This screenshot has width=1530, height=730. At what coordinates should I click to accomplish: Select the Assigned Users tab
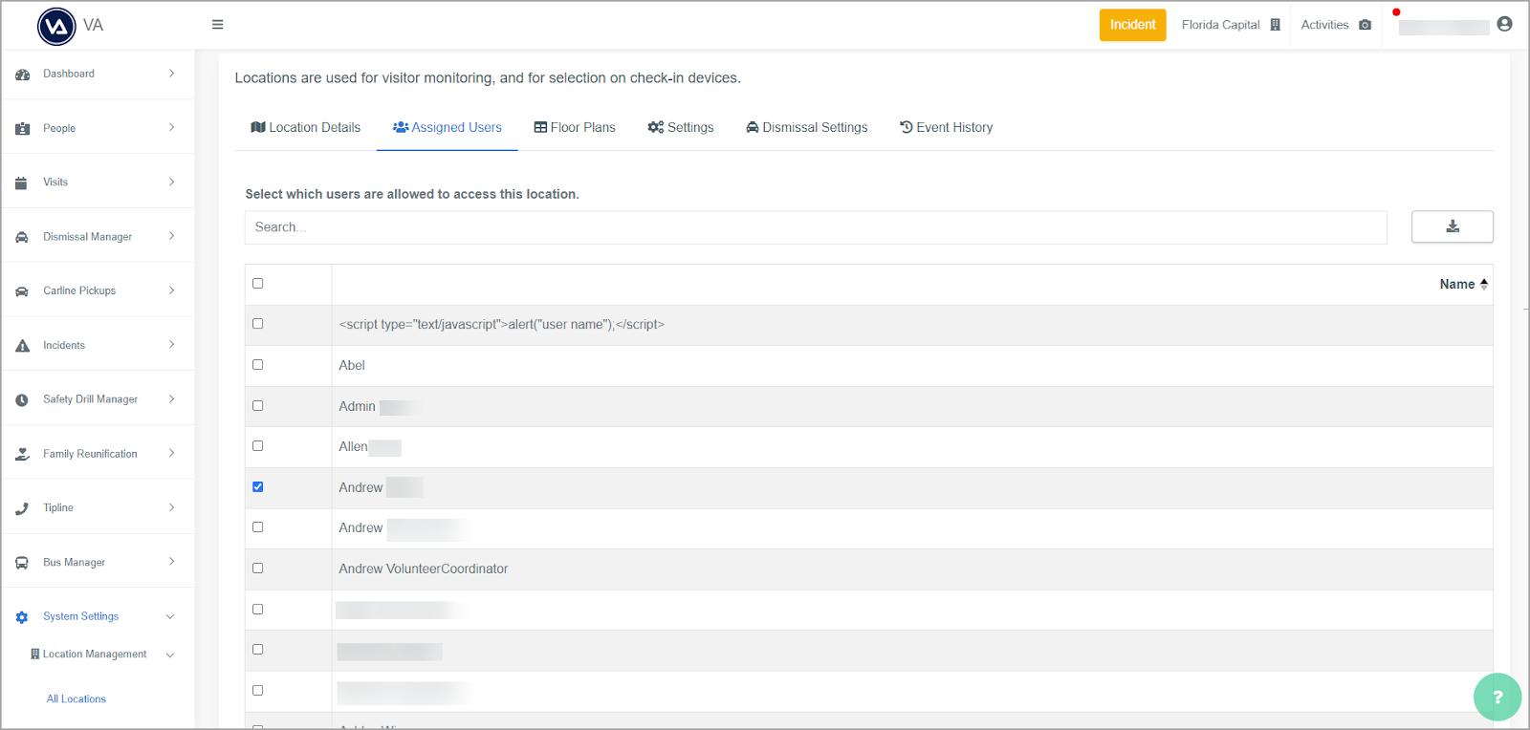click(x=448, y=128)
